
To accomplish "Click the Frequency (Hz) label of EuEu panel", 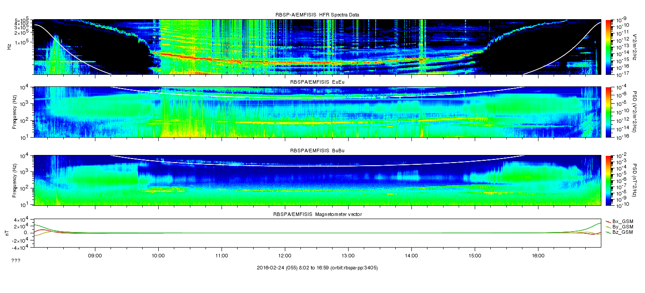I will tap(14, 112).
